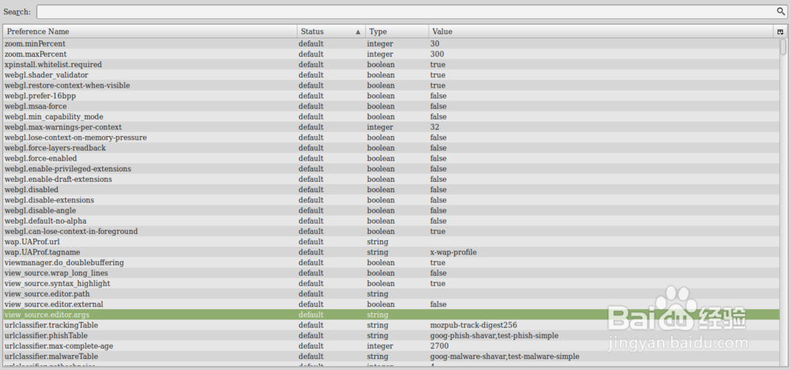Click value 32 for max-warnings-per-context

point(435,127)
